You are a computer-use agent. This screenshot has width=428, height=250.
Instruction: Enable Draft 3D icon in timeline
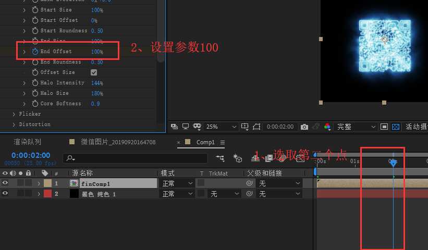pos(238,158)
